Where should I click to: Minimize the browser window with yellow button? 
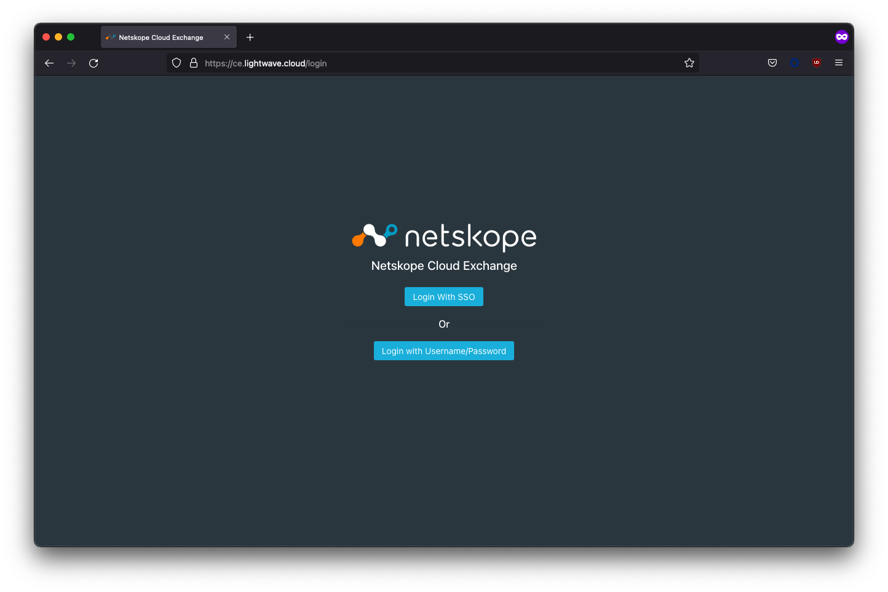pos(58,37)
